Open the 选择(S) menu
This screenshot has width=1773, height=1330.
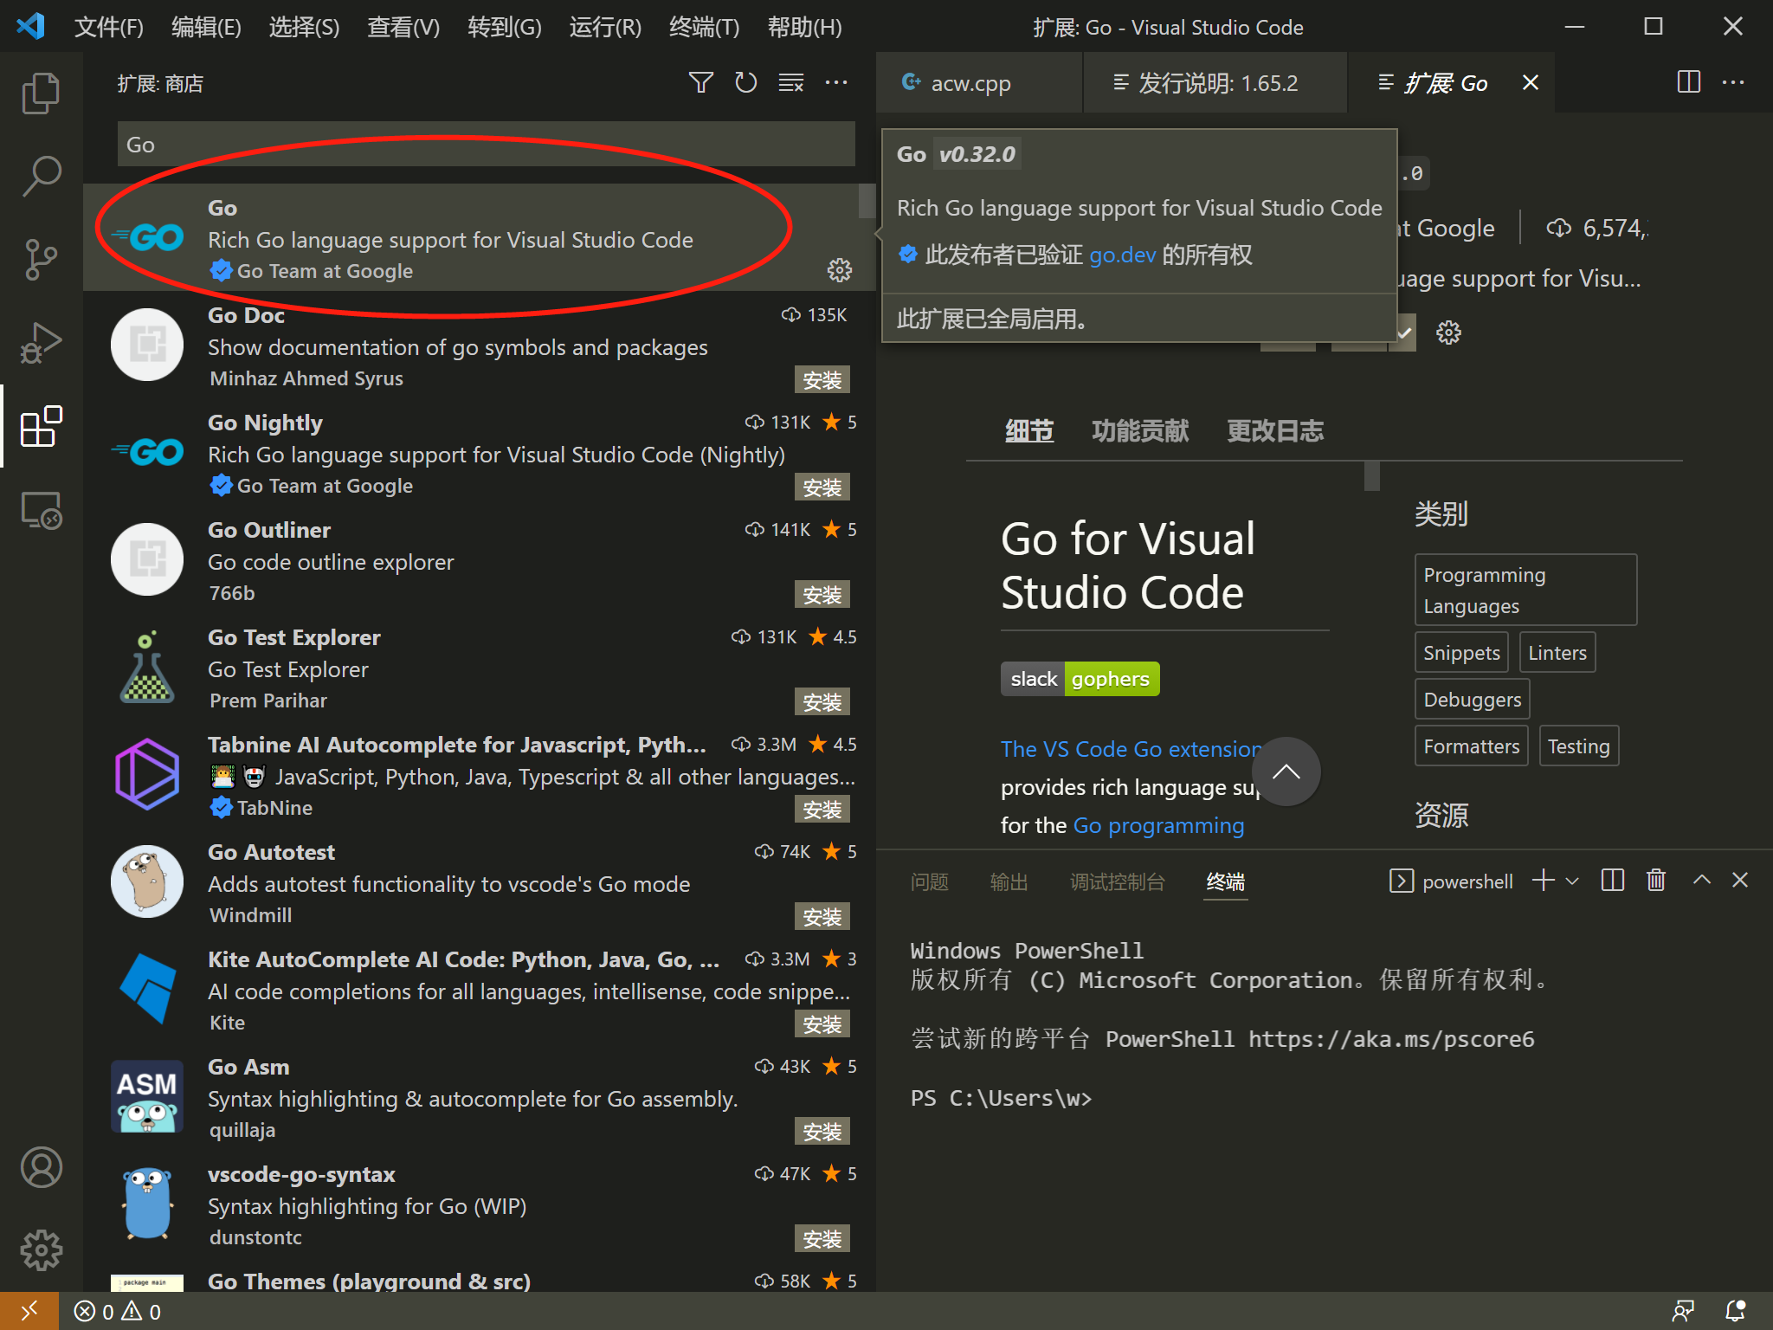(x=304, y=27)
